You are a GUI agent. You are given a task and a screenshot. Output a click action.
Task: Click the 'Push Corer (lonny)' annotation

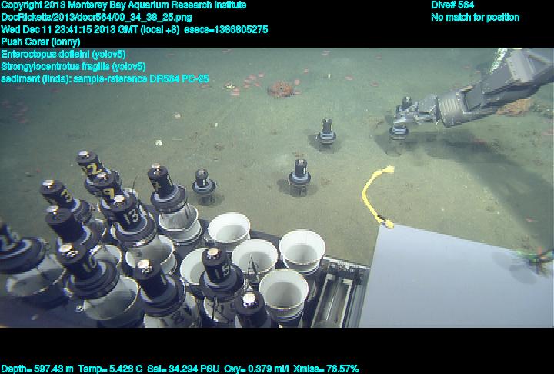click(x=41, y=42)
